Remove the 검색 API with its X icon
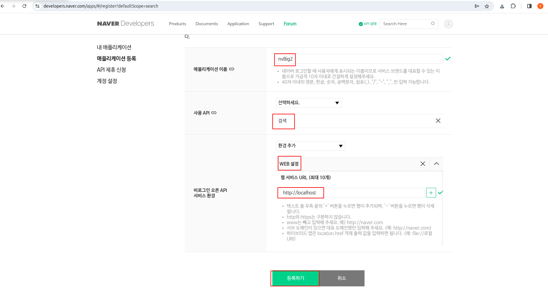548x290 pixels. (x=438, y=121)
